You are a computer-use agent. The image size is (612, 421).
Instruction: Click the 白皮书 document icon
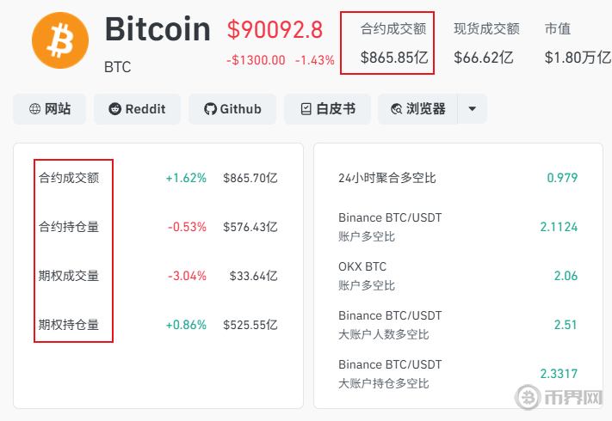point(306,109)
